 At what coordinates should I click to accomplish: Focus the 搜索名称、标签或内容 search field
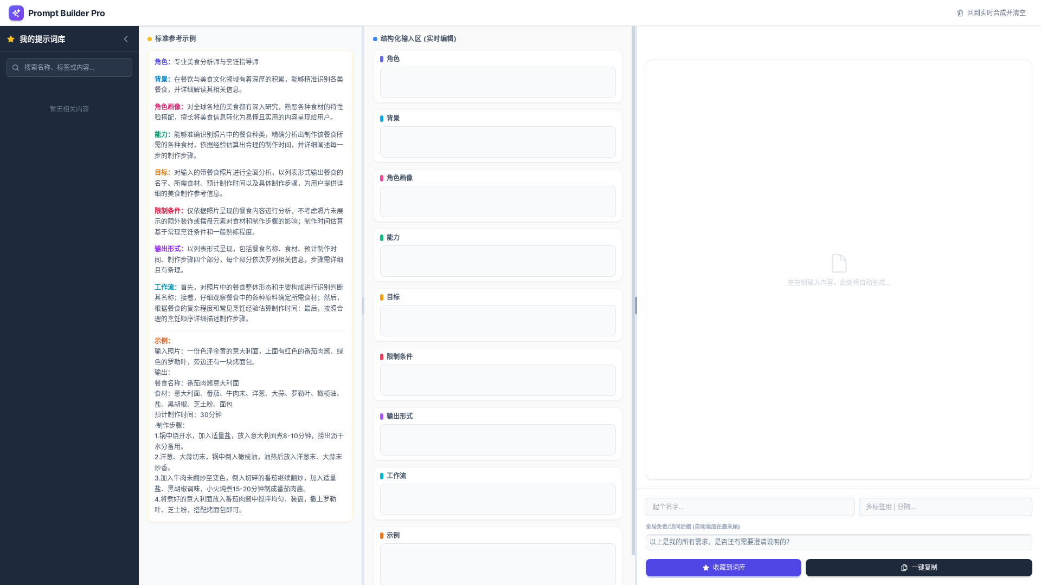click(69, 68)
